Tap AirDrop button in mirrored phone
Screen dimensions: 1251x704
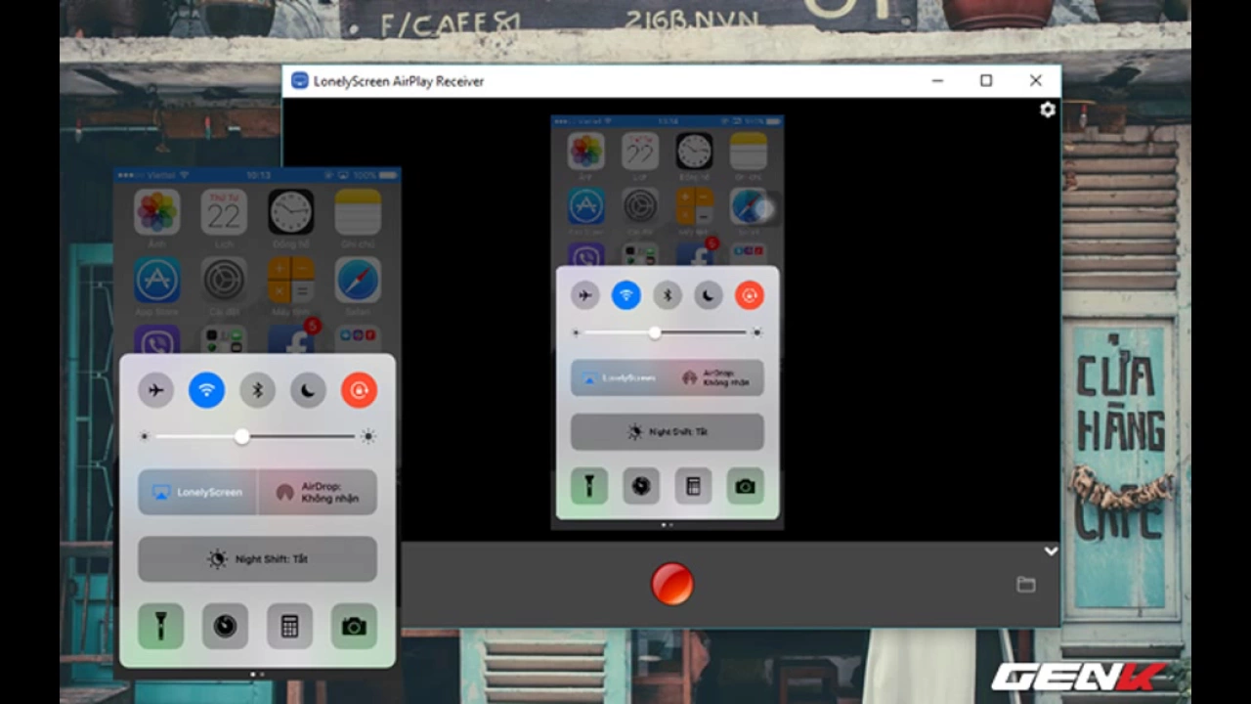click(x=716, y=377)
